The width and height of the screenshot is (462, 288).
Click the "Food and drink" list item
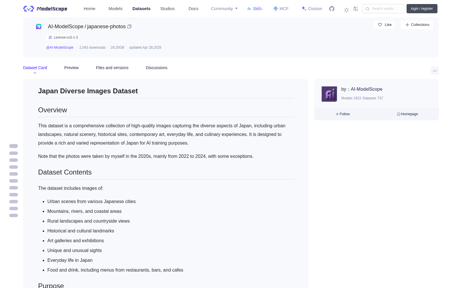[115, 270]
